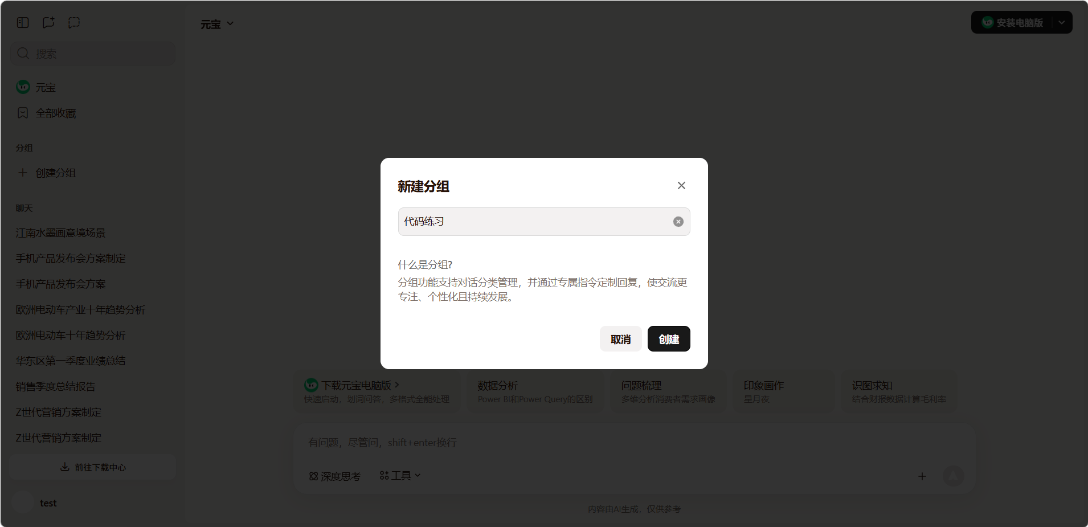This screenshot has width=1088, height=527.
Task: Click the 安装电脑版 logo icon
Action: [x=988, y=22]
